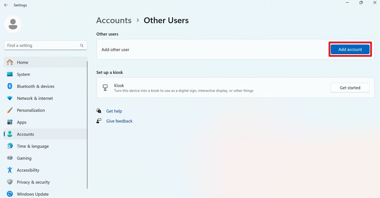Image resolution: width=380 pixels, height=198 pixels.
Task: Click the 'Other users' section heading
Action: 107,34
